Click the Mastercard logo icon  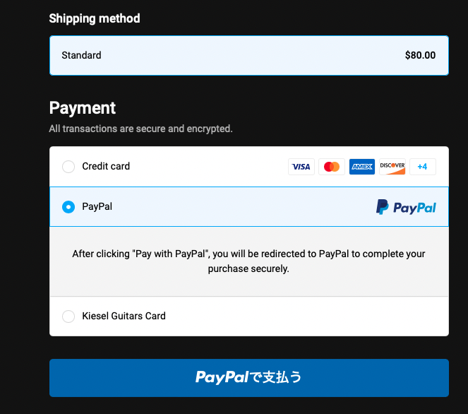tap(332, 167)
